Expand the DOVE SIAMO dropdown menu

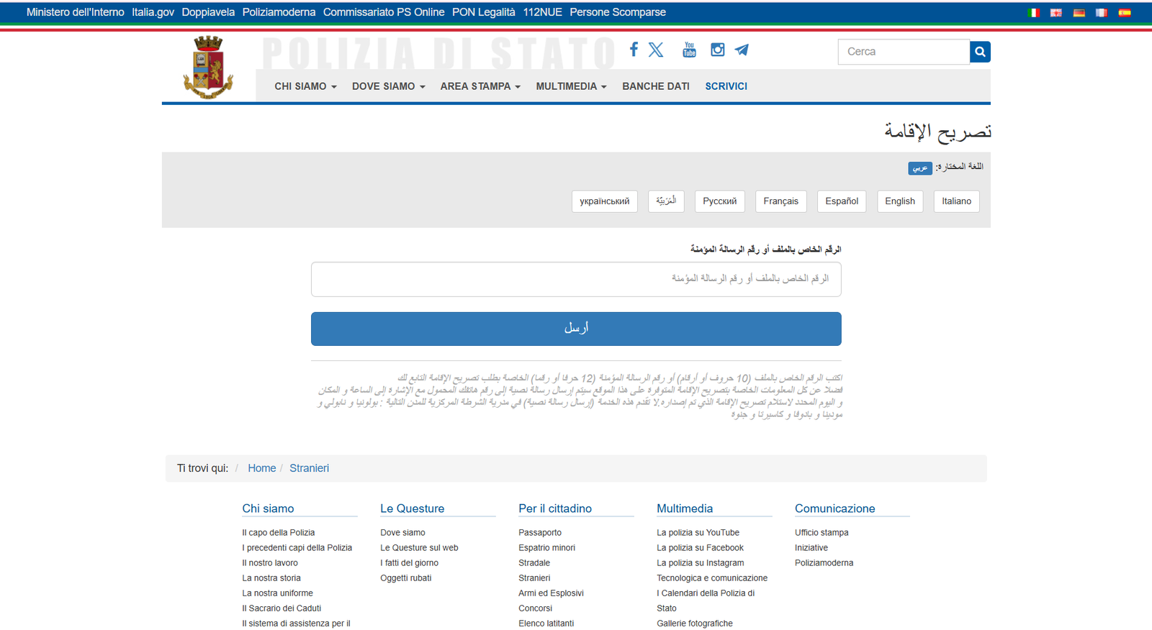388,86
